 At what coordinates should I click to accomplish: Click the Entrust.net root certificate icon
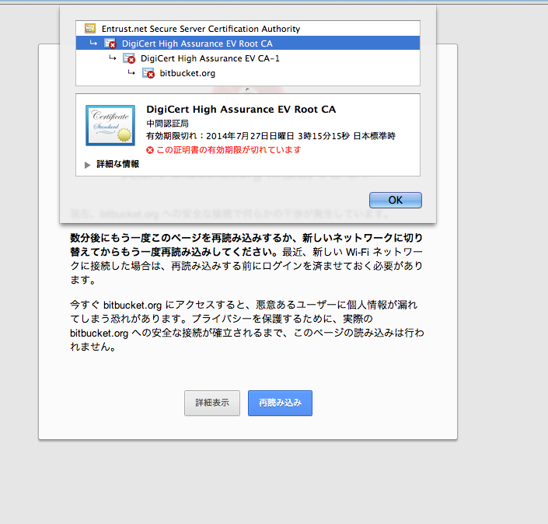[x=90, y=28]
